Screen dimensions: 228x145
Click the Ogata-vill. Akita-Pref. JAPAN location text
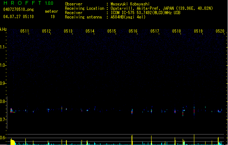click(x=162, y=8)
